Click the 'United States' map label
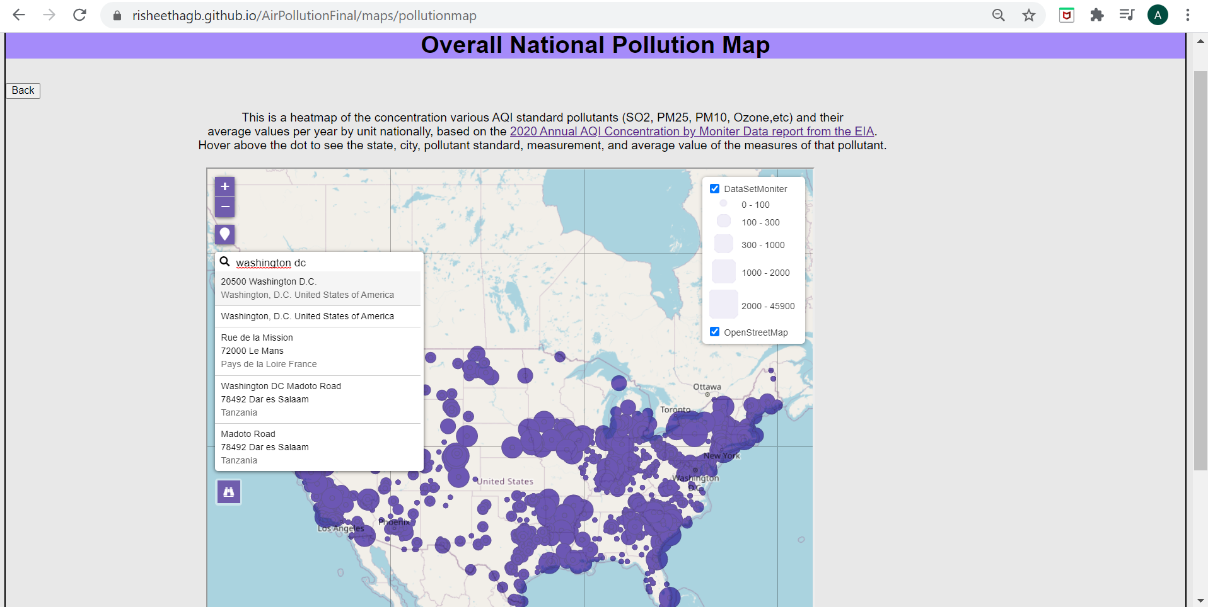The width and height of the screenshot is (1208, 607). (505, 482)
